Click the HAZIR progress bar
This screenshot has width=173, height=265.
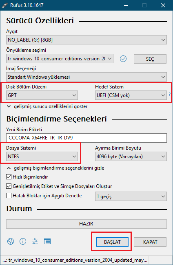86,224
